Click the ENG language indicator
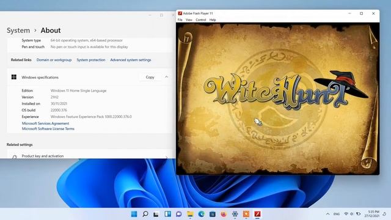 pos(337,214)
